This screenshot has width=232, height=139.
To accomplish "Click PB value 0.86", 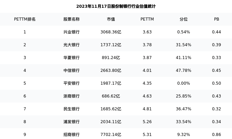I will point(216,135).
